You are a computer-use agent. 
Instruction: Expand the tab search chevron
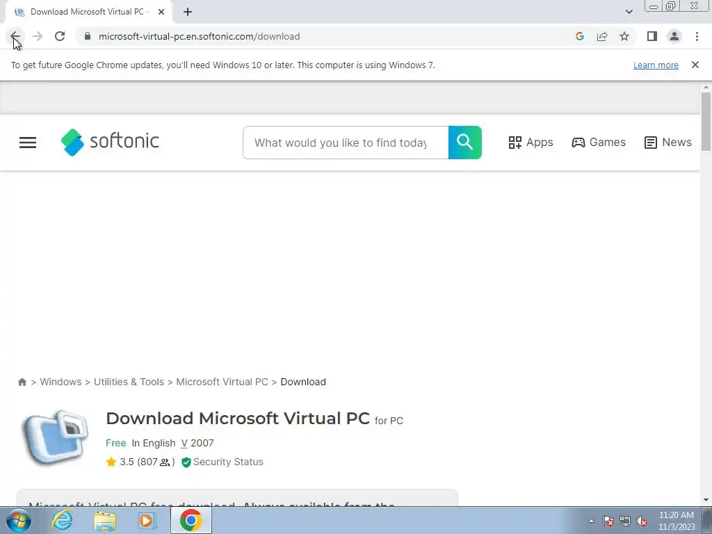629,12
